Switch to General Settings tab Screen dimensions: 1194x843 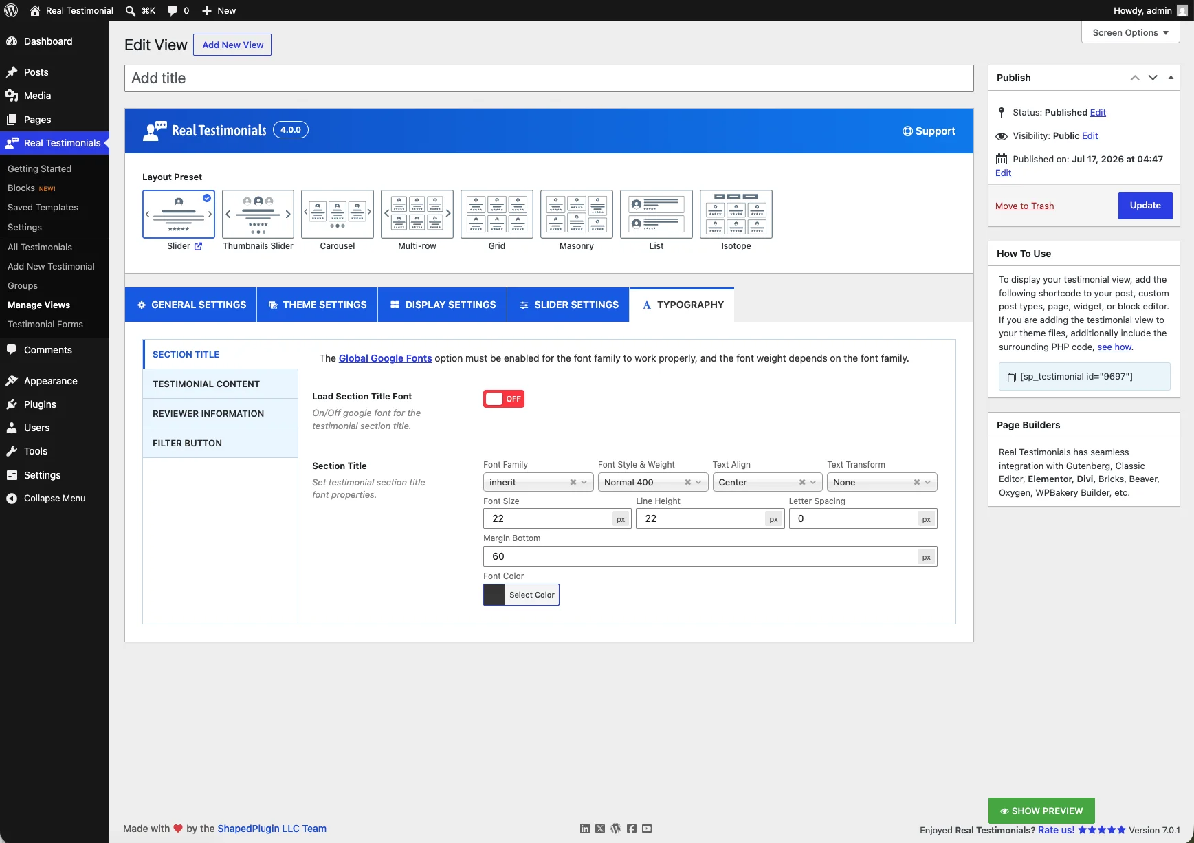[191, 305]
